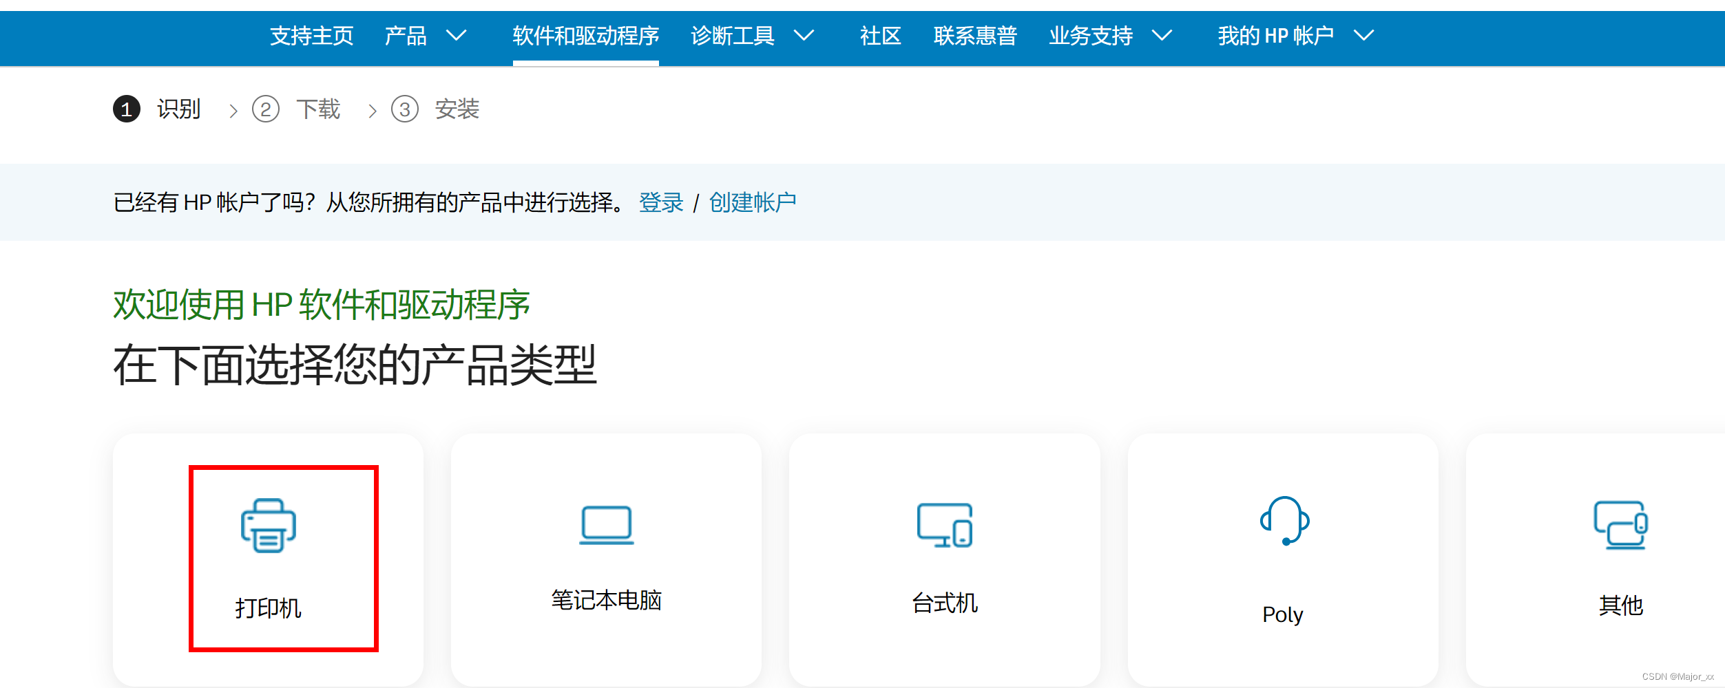
Task: Open 联系惠普 page
Action: pyautogui.click(x=976, y=36)
